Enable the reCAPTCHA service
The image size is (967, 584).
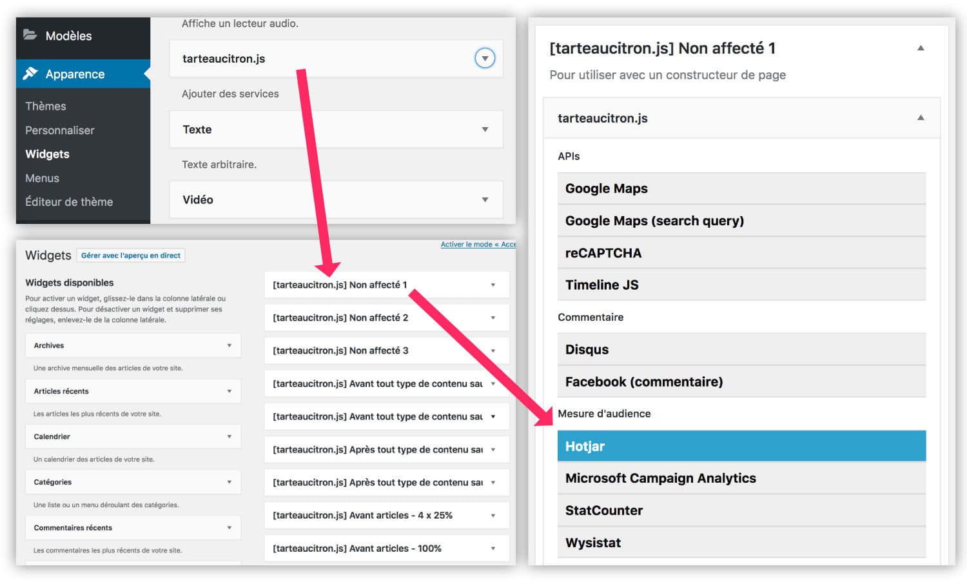click(x=741, y=253)
